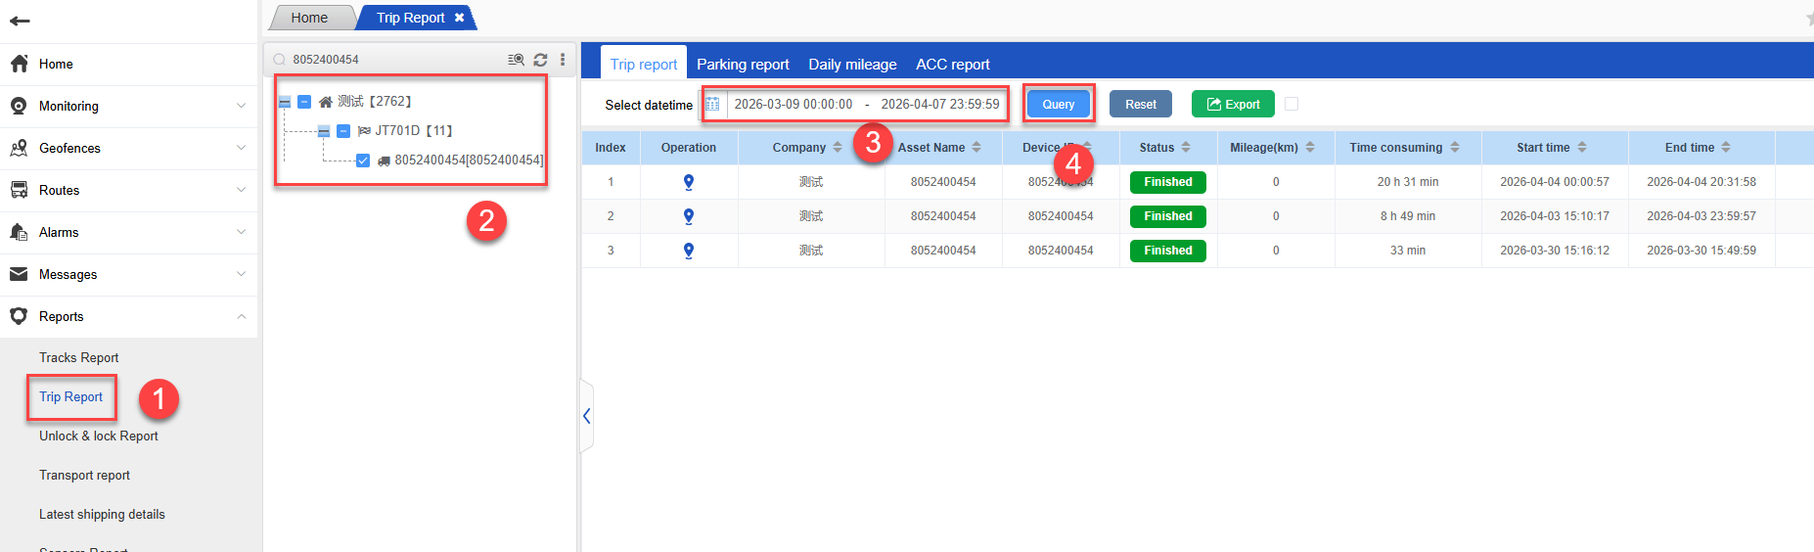
Task: Close the Trip Report tab
Action: tap(459, 18)
